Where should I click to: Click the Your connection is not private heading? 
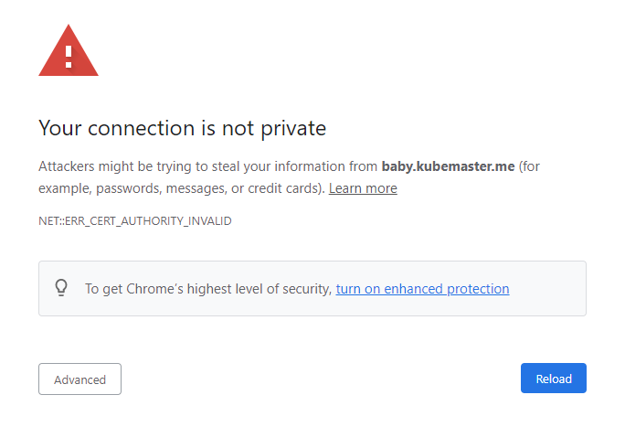pos(182,128)
